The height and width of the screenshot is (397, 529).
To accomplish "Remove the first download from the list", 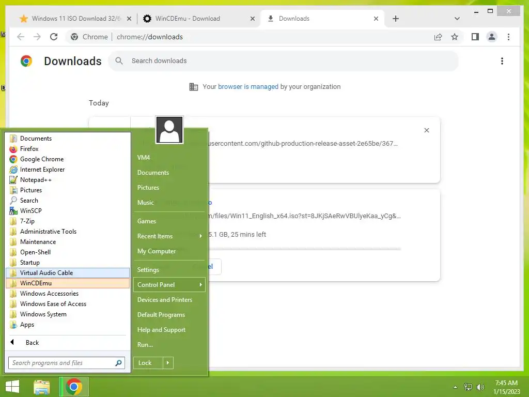I will [426, 130].
